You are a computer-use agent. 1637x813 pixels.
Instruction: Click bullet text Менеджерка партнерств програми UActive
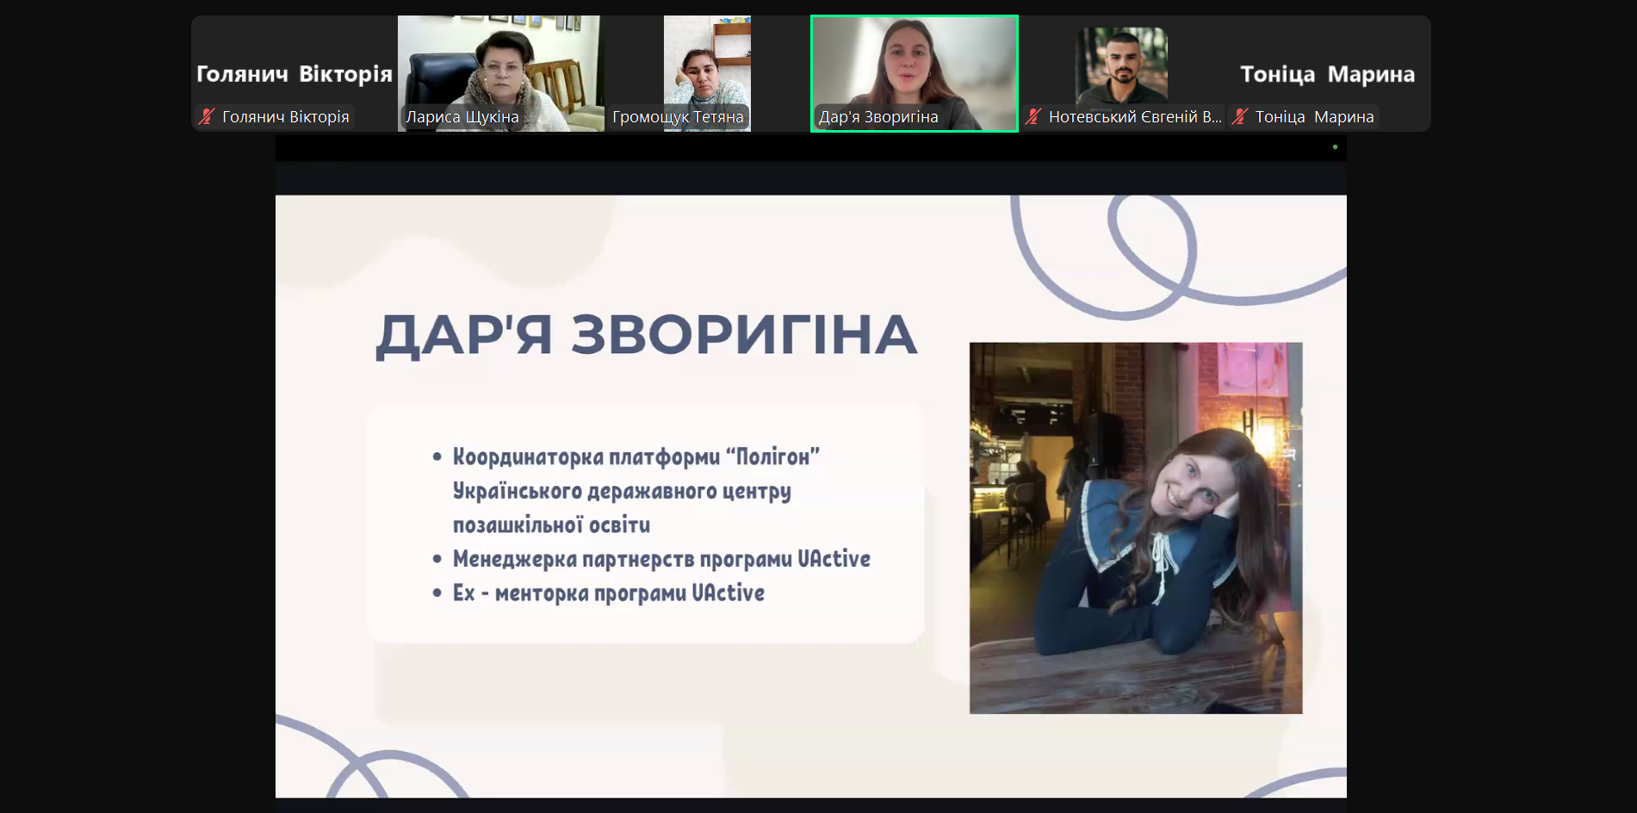[661, 559]
